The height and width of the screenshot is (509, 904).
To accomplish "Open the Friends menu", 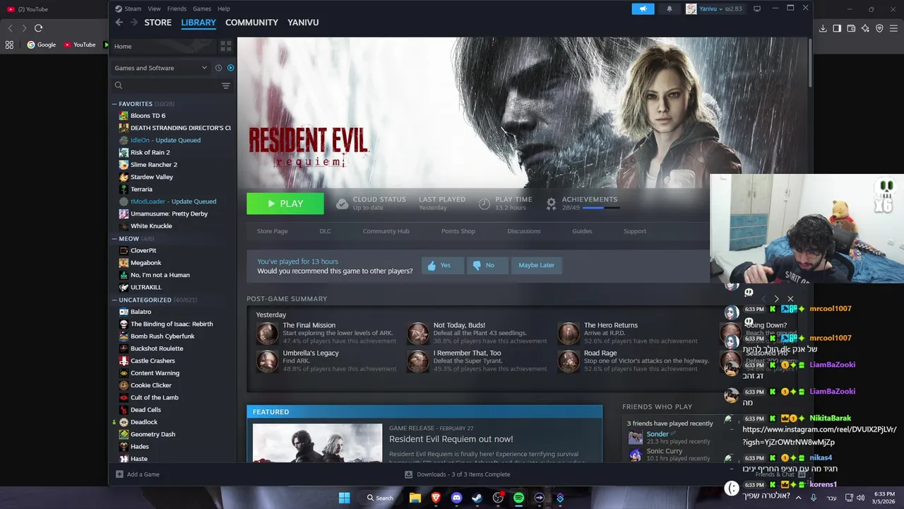I will 177,8.
